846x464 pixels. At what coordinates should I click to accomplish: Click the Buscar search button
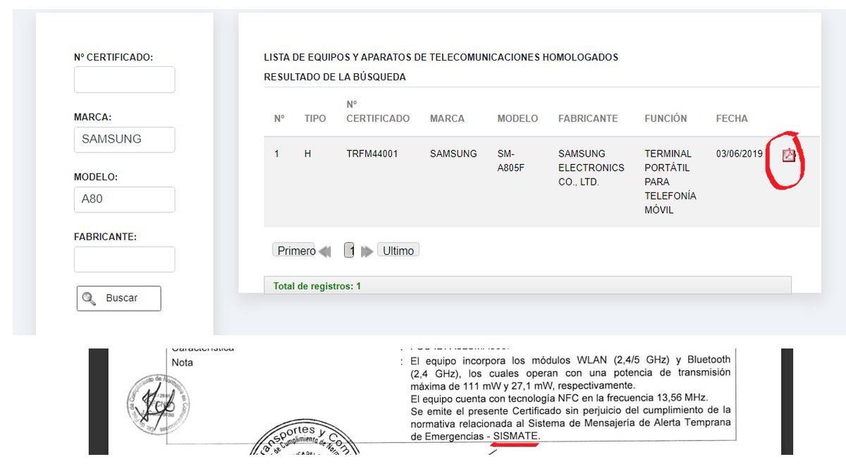(118, 298)
